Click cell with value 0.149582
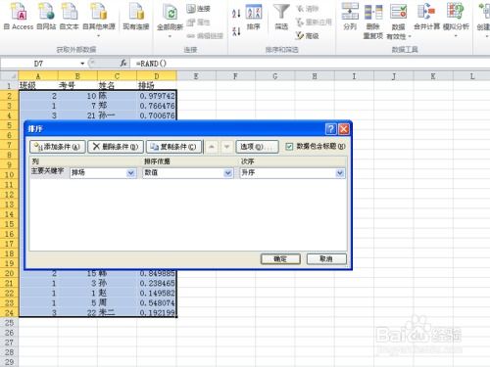This screenshot has width=490, height=367. [x=157, y=293]
